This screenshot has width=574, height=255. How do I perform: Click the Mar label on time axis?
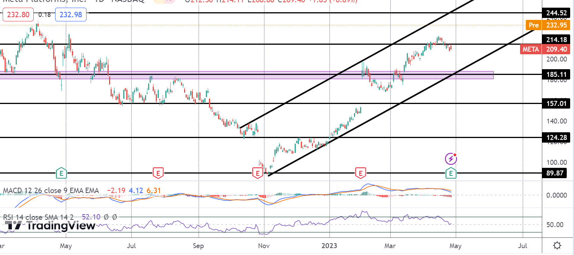(x=390, y=245)
